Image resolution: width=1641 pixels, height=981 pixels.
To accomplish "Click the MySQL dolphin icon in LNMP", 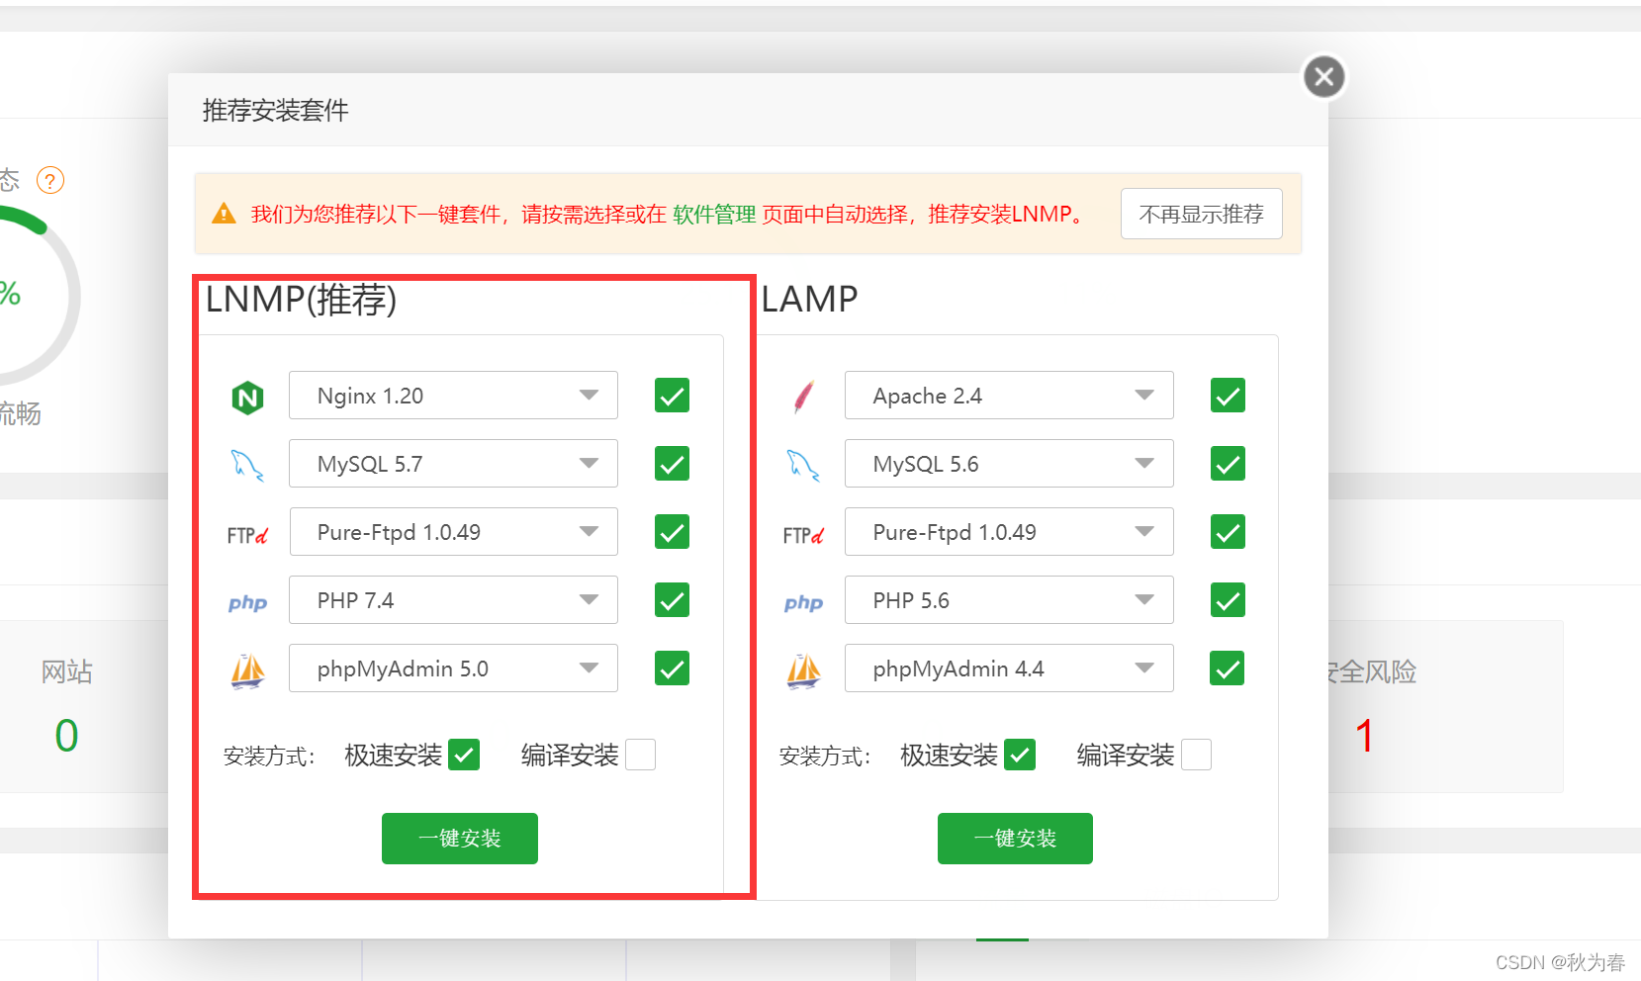I will (247, 465).
